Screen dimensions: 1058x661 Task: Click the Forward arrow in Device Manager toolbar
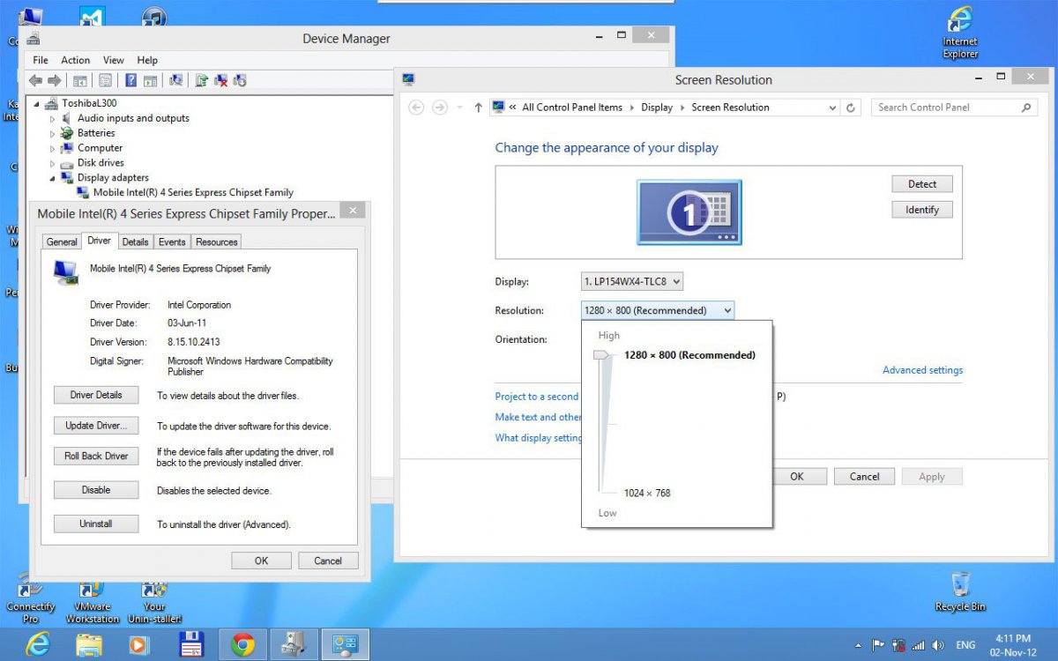[54, 80]
